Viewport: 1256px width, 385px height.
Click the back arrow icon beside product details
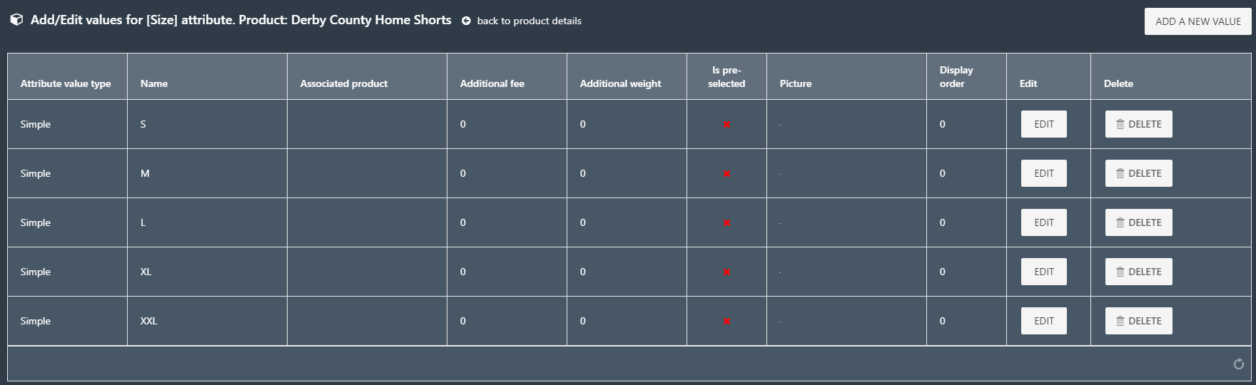(466, 21)
